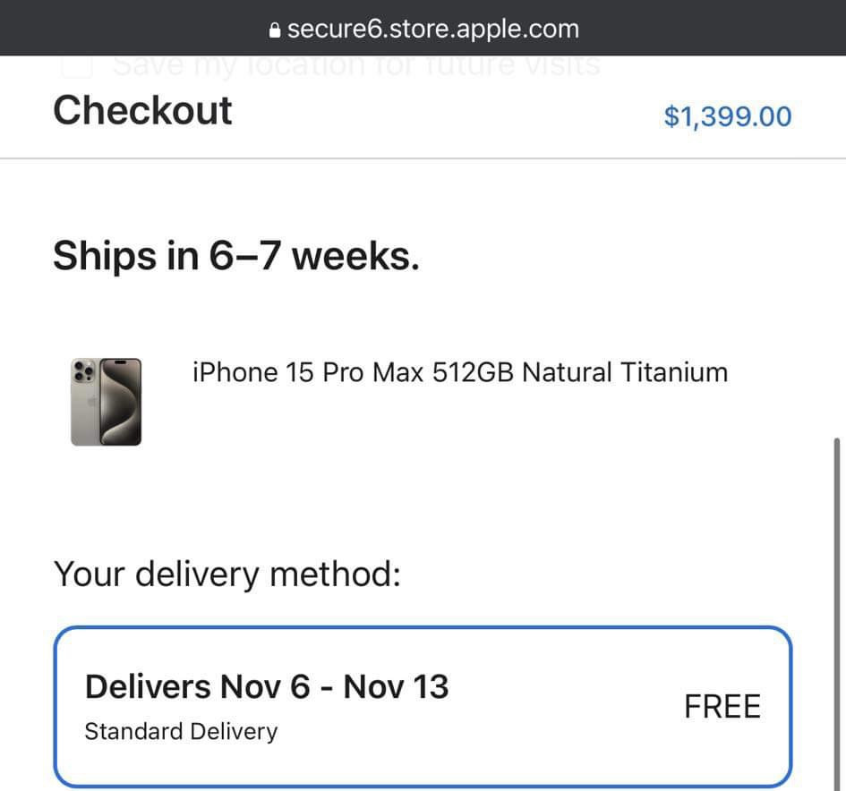
Task: Click the Standard Delivery subtitle text
Action: coord(181,731)
